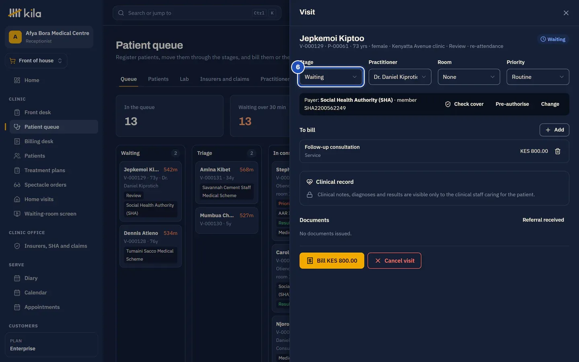Add an item to bill
Screen dimensions: 579x362
[554, 130]
